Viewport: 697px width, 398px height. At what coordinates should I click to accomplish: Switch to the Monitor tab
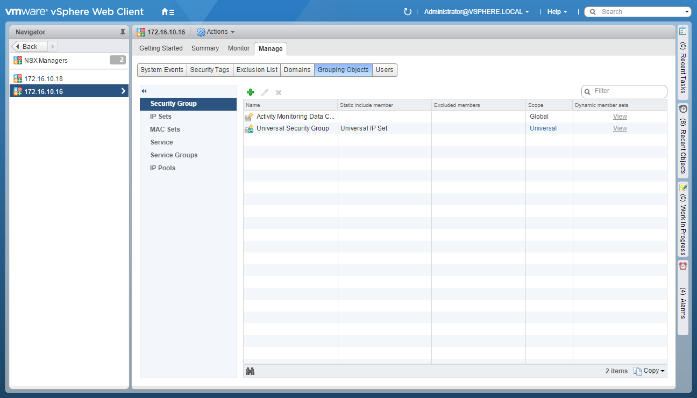pyautogui.click(x=239, y=48)
